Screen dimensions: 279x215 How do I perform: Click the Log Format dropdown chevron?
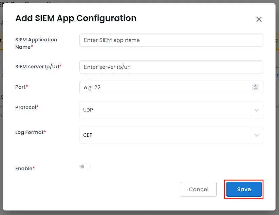pyautogui.click(x=257, y=135)
